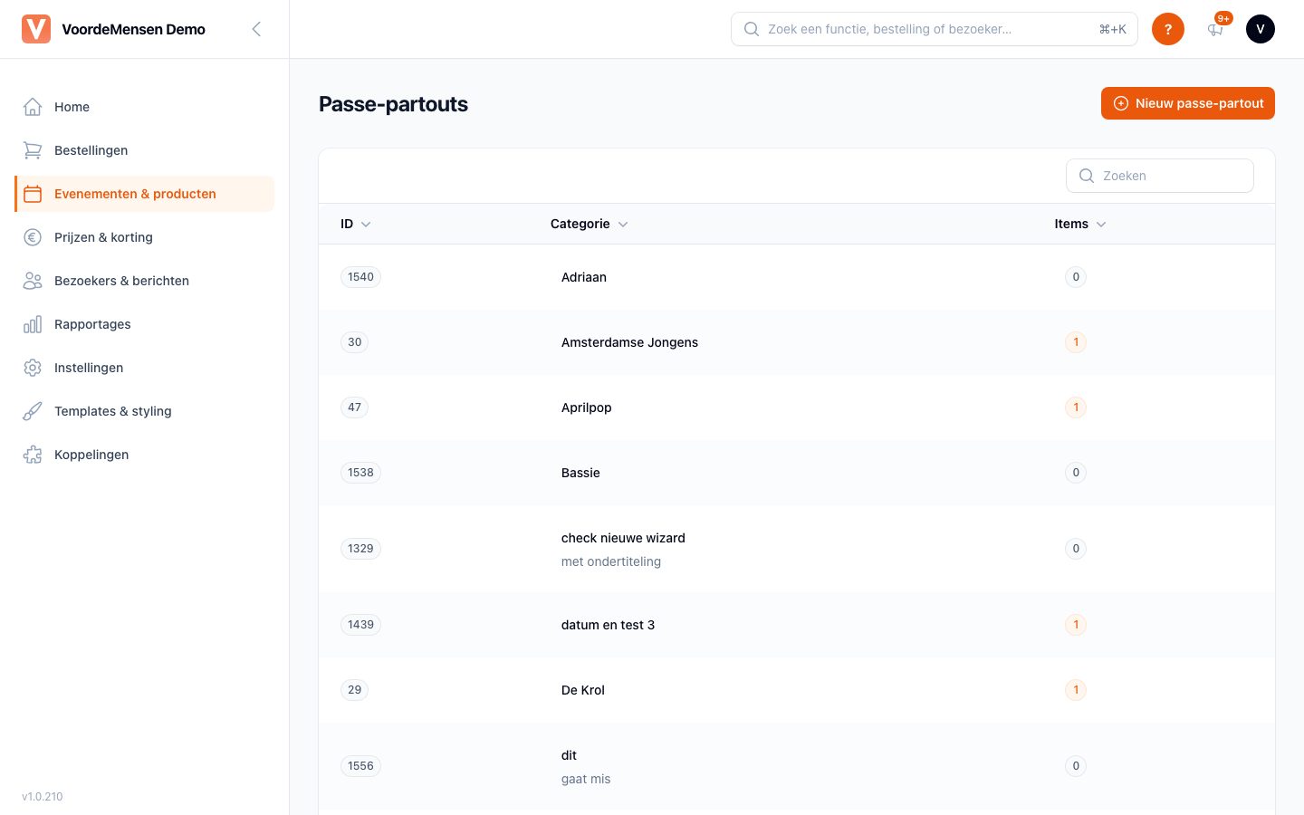Click ID badge 1556
This screenshot has width=1304, height=815.
click(x=360, y=766)
